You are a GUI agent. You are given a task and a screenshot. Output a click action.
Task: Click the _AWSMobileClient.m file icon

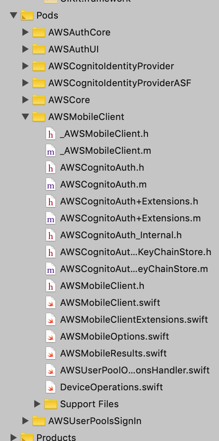tap(51, 151)
